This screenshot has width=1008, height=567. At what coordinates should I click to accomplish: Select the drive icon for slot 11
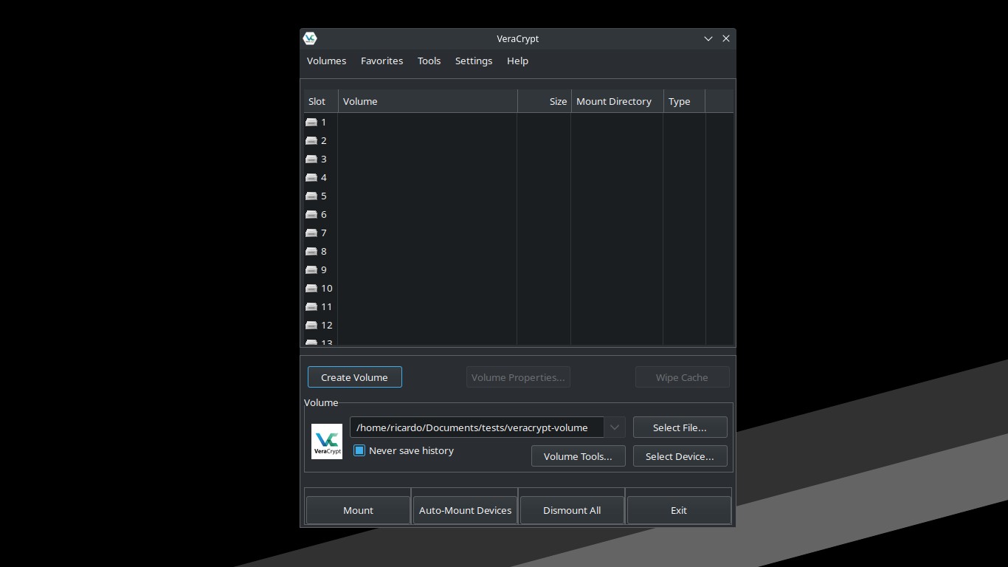coord(311,306)
